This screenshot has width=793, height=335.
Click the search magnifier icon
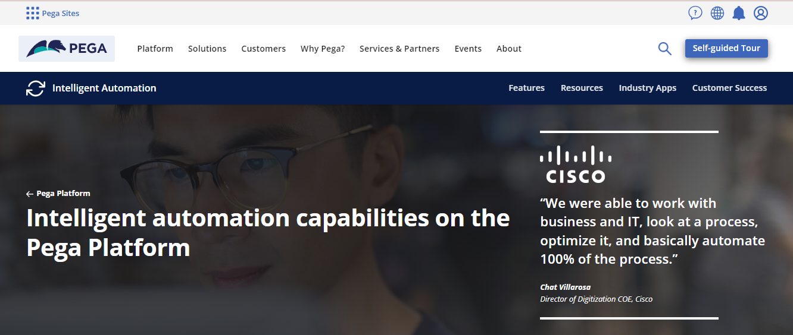pyautogui.click(x=664, y=49)
